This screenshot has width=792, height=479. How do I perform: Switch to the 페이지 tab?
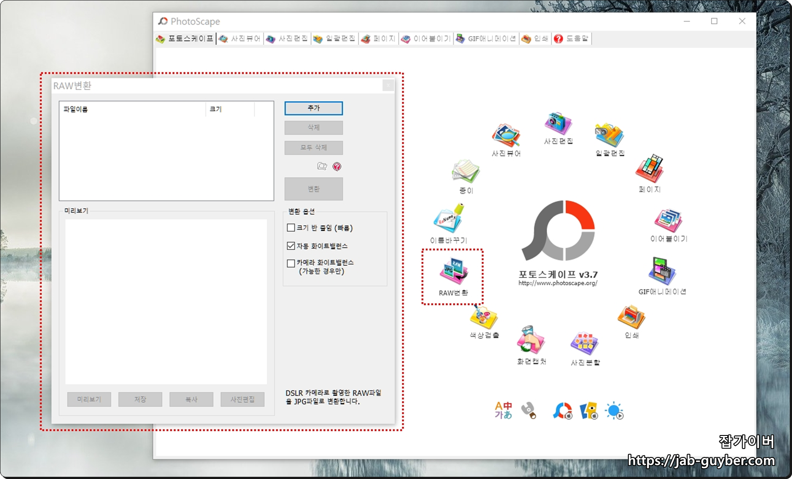click(x=379, y=39)
